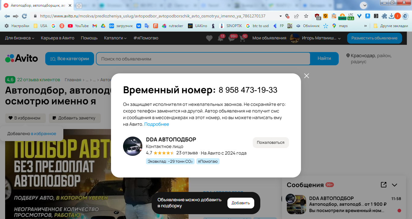Expand Для бизнеса menu
This screenshot has height=219, width=412.
click(20, 38)
